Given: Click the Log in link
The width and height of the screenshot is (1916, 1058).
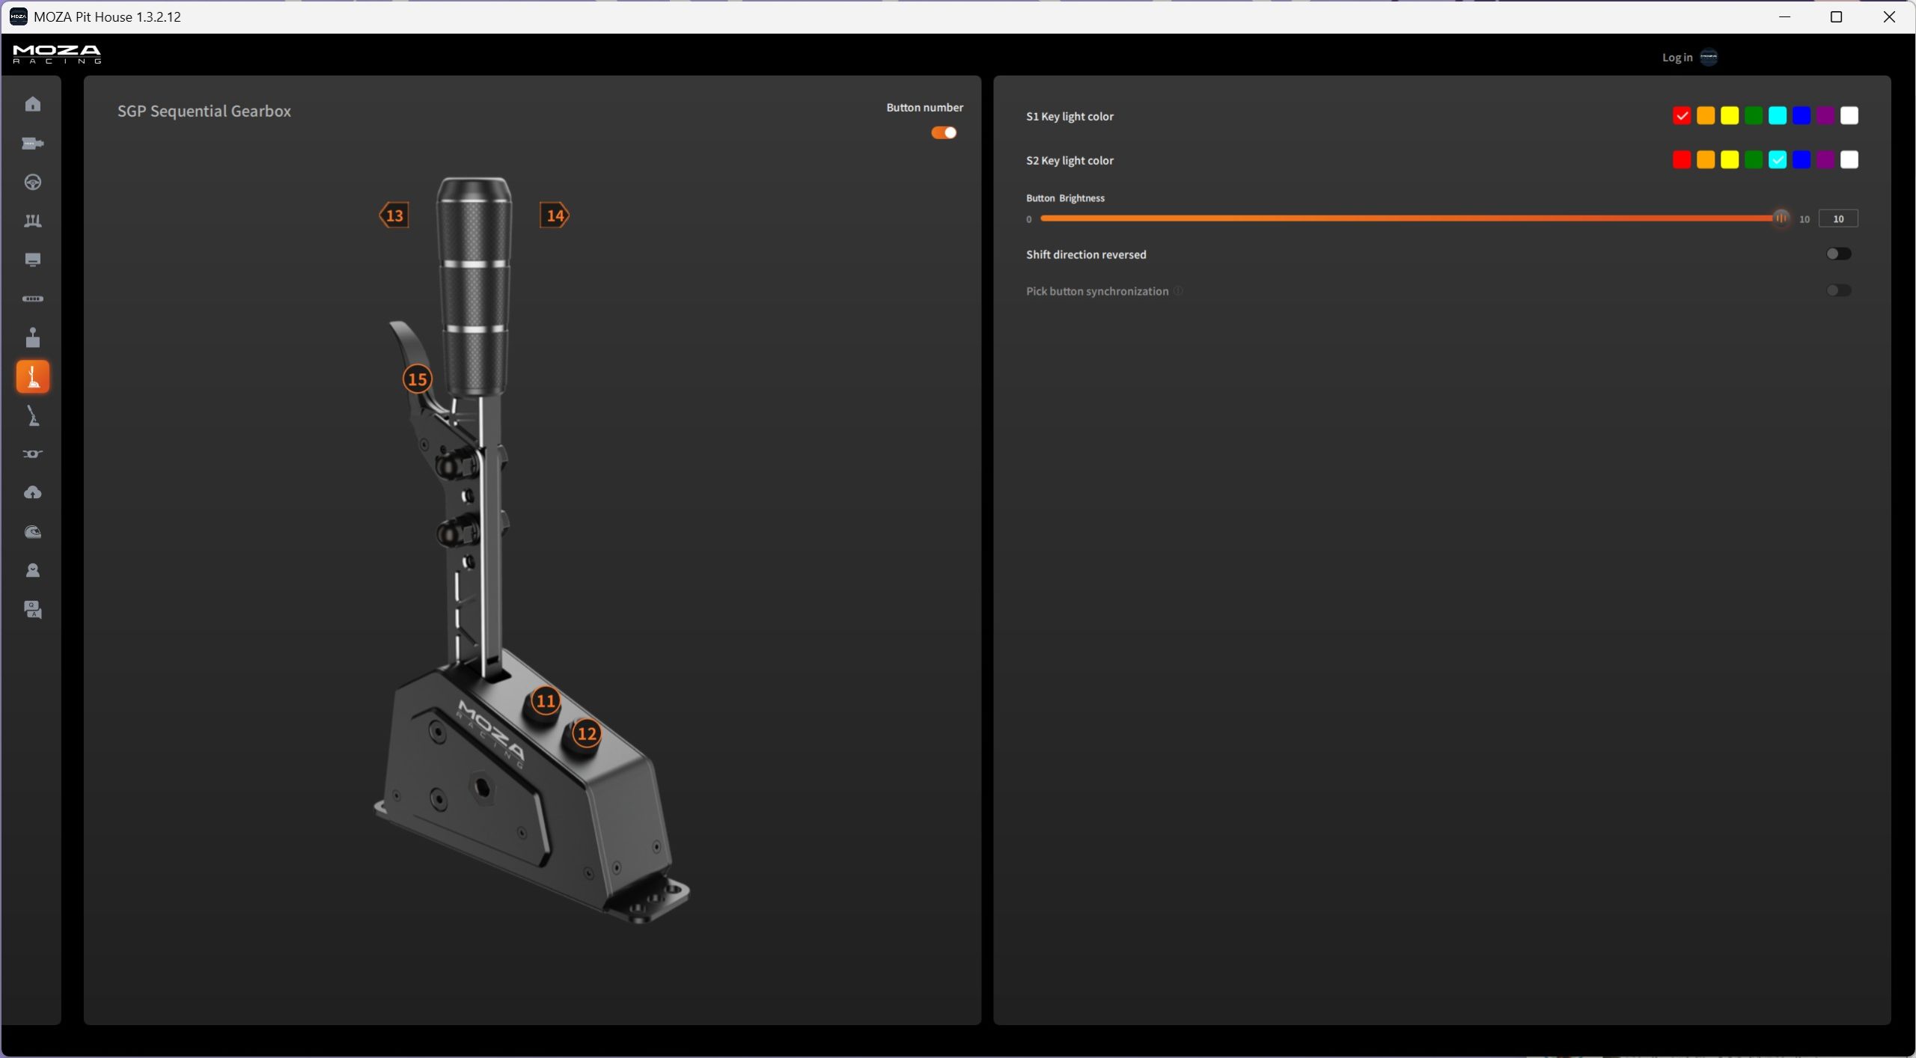Looking at the screenshot, I should pyautogui.click(x=1677, y=58).
